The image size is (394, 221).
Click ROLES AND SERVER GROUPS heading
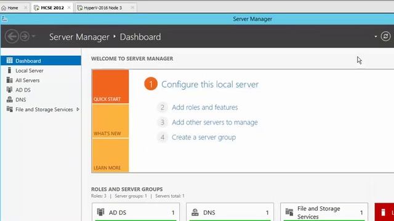(127, 189)
